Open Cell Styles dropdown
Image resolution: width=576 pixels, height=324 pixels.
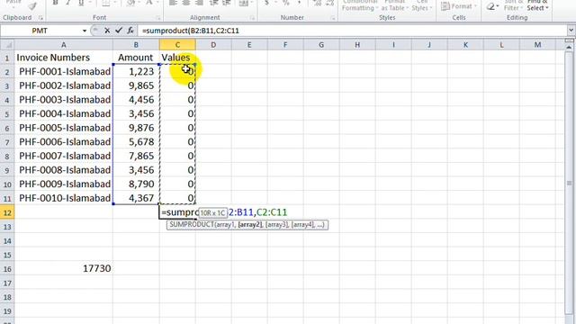click(x=421, y=5)
